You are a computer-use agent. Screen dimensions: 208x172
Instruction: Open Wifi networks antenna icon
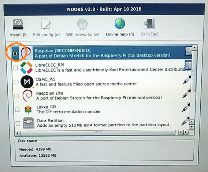pyautogui.click(x=82, y=24)
